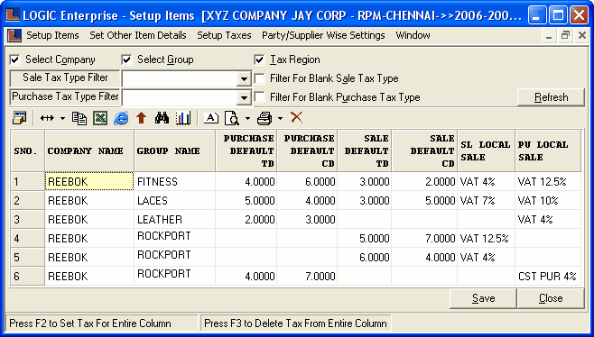Expand arrow next to column width icon

[62, 118]
